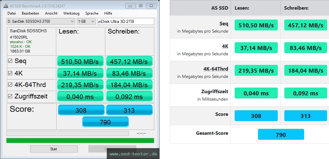Click the 1024 K - OK alignment text
Viewport: 329px width, 159px height.
[20, 46]
